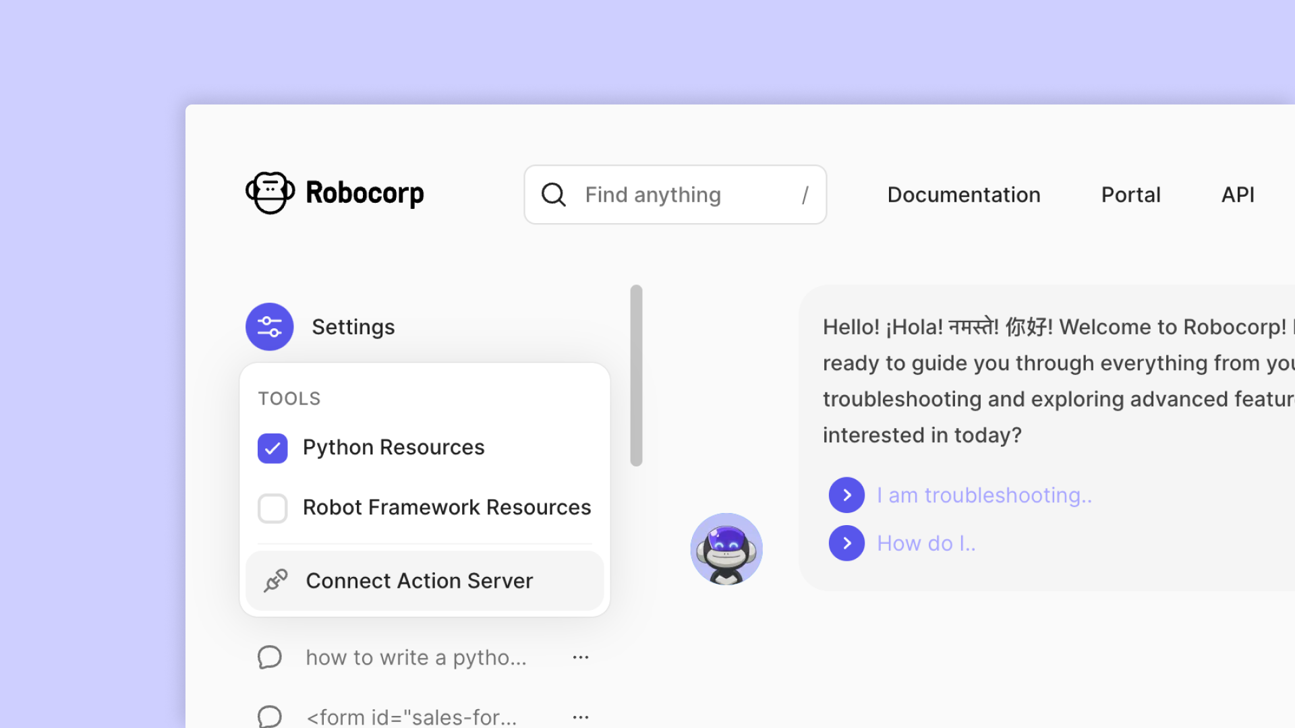Image resolution: width=1295 pixels, height=728 pixels.
Task: Select Connect Action Server
Action: click(x=425, y=581)
